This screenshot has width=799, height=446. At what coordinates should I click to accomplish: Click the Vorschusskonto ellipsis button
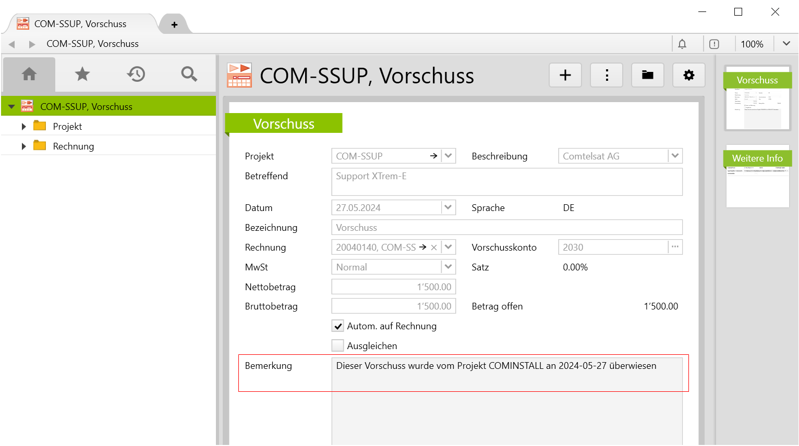(675, 247)
